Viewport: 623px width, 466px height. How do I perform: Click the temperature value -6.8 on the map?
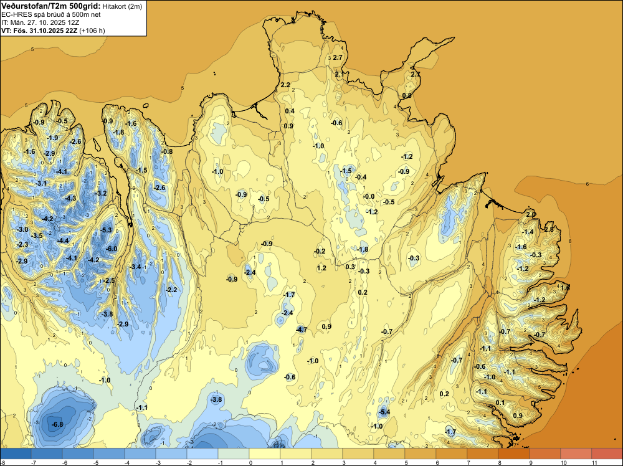coord(57,424)
